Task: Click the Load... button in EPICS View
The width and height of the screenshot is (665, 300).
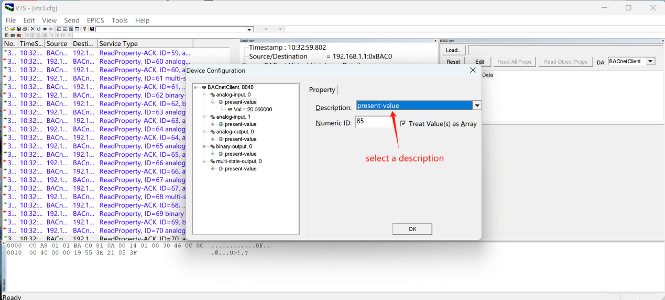Action: (453, 50)
